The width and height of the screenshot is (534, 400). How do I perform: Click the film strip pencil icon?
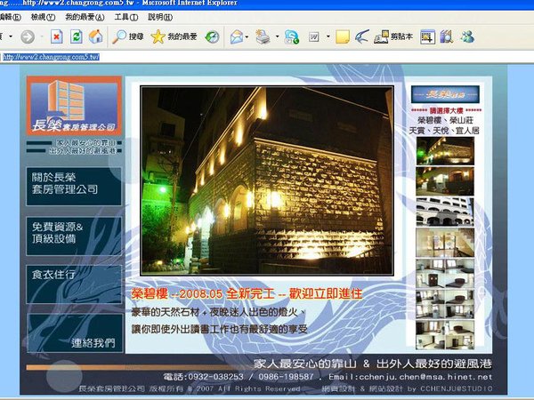(447, 36)
